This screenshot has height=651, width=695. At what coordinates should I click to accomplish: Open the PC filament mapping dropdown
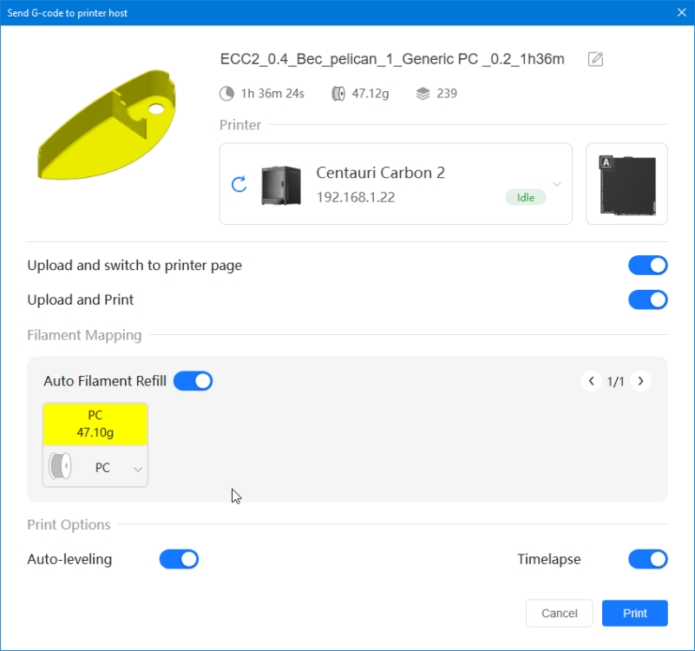137,469
